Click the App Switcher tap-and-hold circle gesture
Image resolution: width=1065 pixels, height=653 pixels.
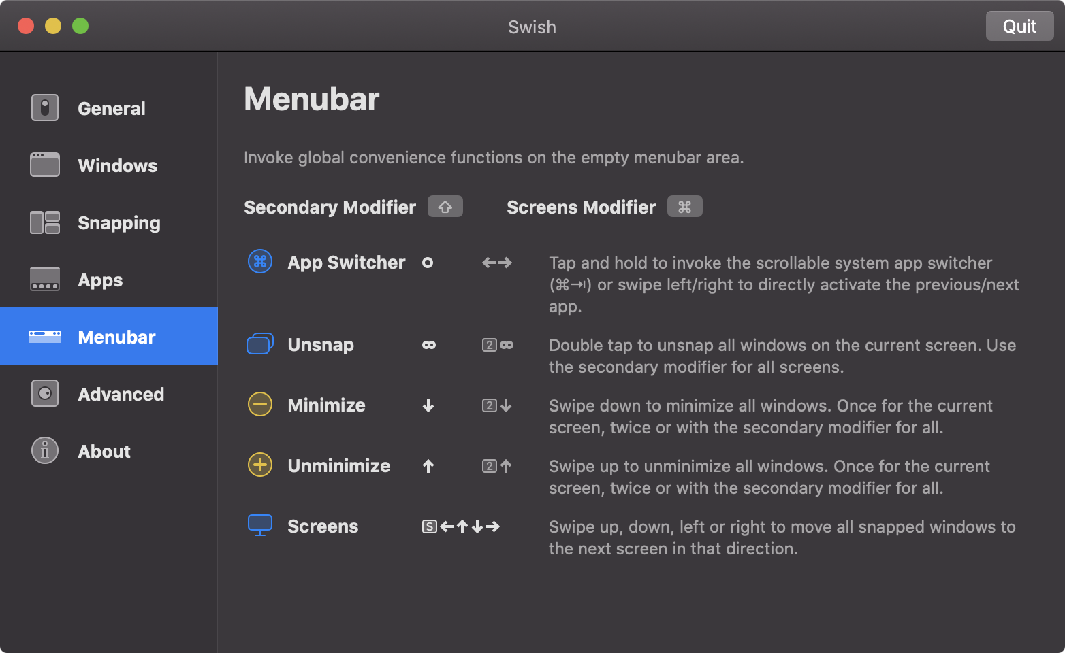click(x=428, y=263)
